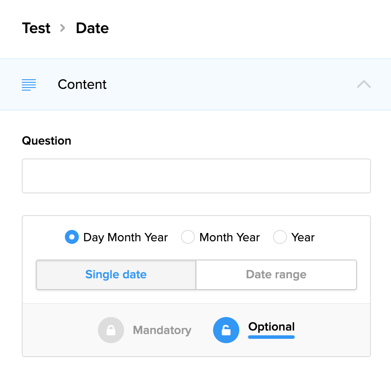
Task: Focus the Question text input field
Action: tap(196, 176)
